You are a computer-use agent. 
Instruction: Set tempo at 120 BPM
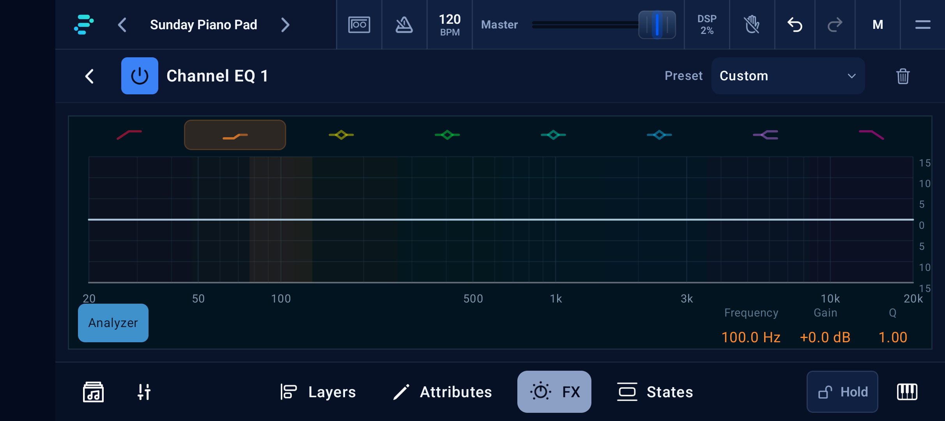(450, 25)
